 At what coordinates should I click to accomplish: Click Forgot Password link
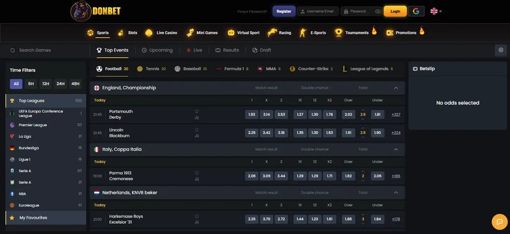click(252, 11)
